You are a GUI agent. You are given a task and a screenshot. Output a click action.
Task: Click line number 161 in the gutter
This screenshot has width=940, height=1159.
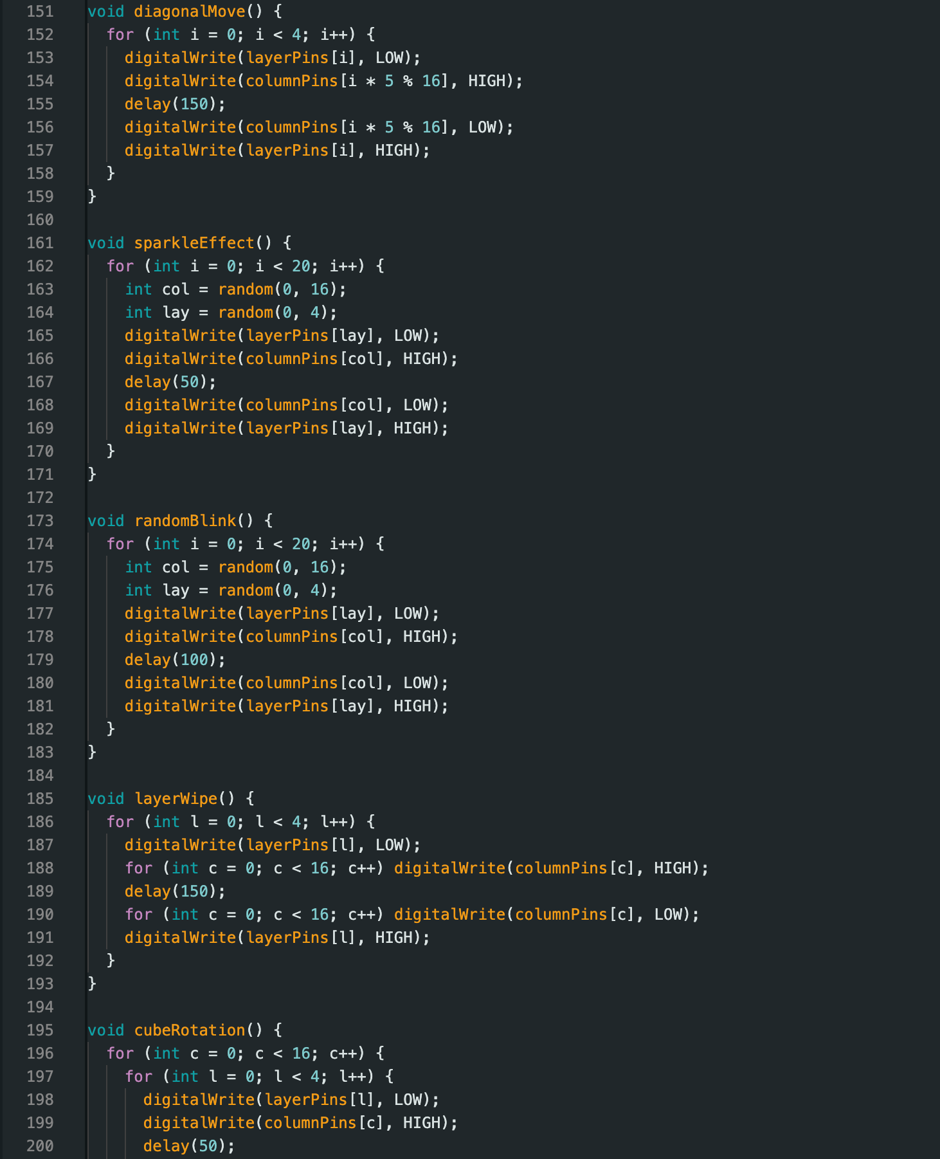[40, 243]
